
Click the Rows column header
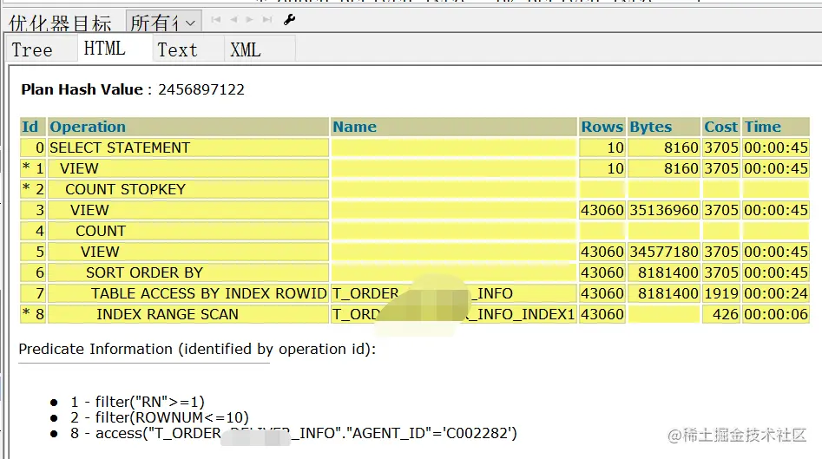[x=602, y=127]
